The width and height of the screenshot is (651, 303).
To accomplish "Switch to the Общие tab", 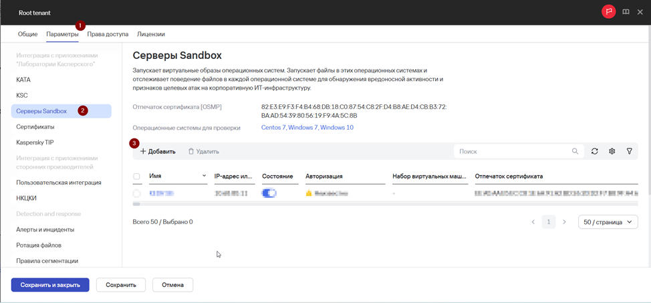I will pyautogui.click(x=27, y=34).
